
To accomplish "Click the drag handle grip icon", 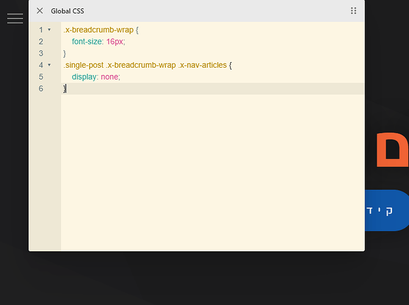I will click(x=353, y=11).
